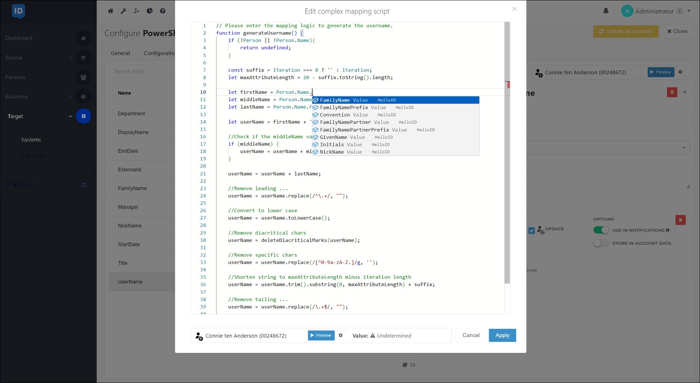Select NickName autocomplete suggestion
Image resolution: width=700 pixels, height=383 pixels.
point(396,152)
